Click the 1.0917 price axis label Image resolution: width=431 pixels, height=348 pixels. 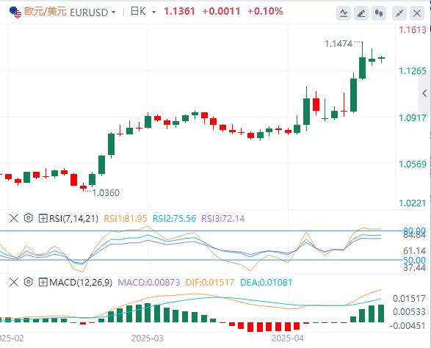pyautogui.click(x=413, y=118)
